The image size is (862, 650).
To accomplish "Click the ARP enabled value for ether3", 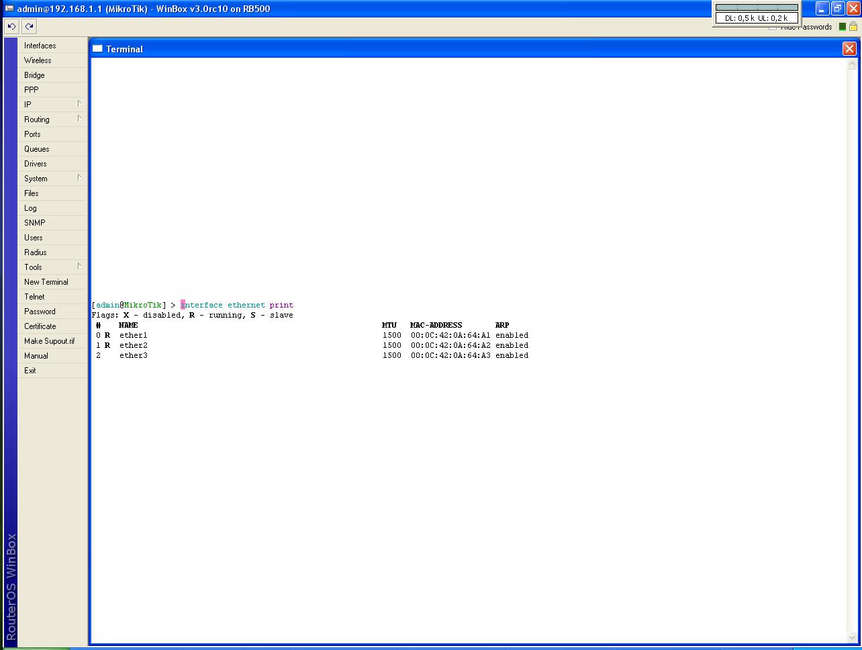I will pyautogui.click(x=512, y=355).
